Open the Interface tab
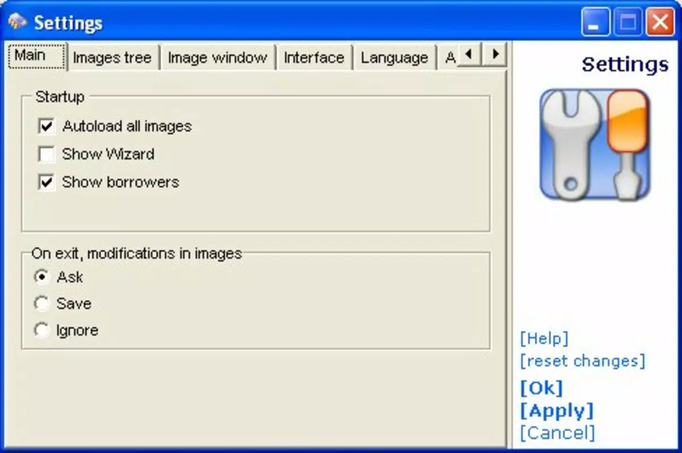 click(314, 58)
